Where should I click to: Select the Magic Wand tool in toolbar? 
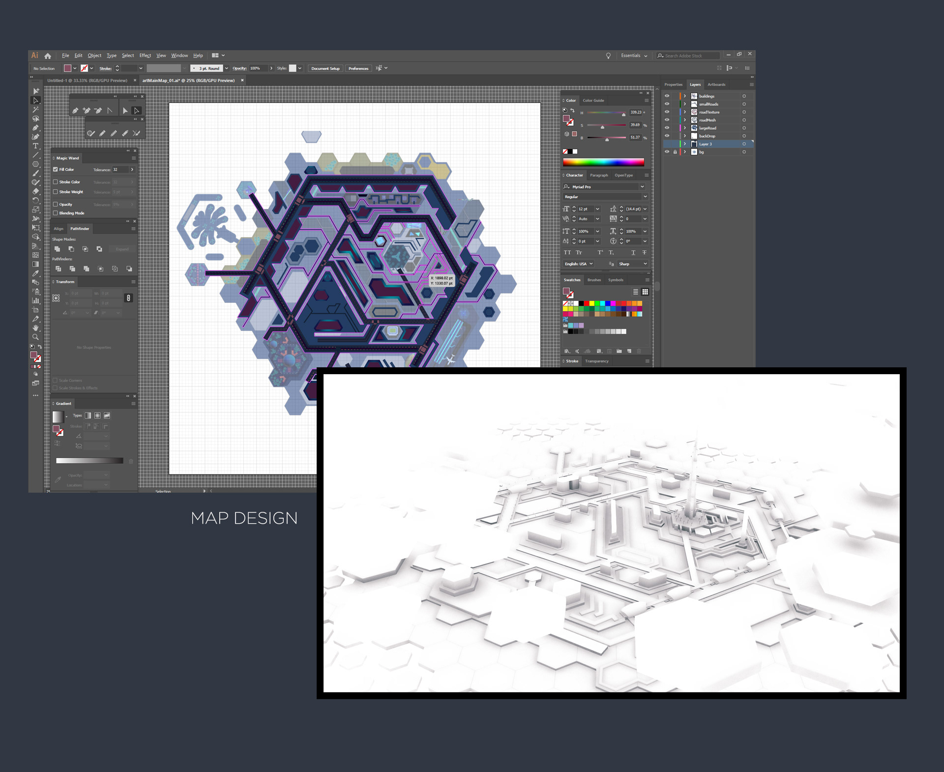(35, 110)
